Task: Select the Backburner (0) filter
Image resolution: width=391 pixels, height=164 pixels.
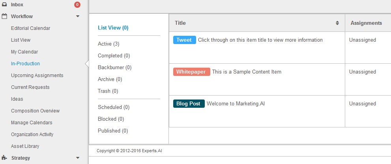Action: click(x=114, y=68)
